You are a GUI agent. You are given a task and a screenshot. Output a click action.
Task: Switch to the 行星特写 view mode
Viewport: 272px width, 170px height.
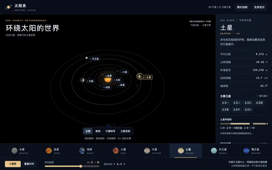[x=110, y=131]
